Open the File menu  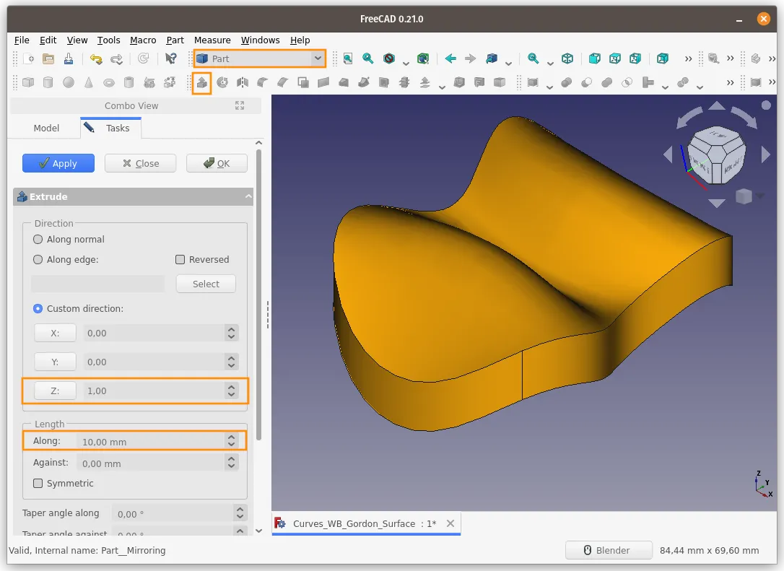point(22,40)
